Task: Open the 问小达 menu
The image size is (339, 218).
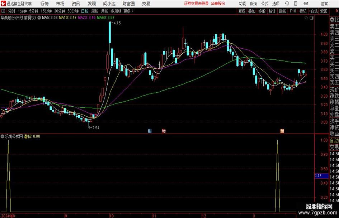Action: 109,4
